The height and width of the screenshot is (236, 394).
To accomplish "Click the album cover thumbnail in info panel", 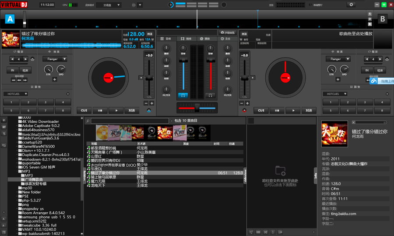I will click(x=334, y=134).
